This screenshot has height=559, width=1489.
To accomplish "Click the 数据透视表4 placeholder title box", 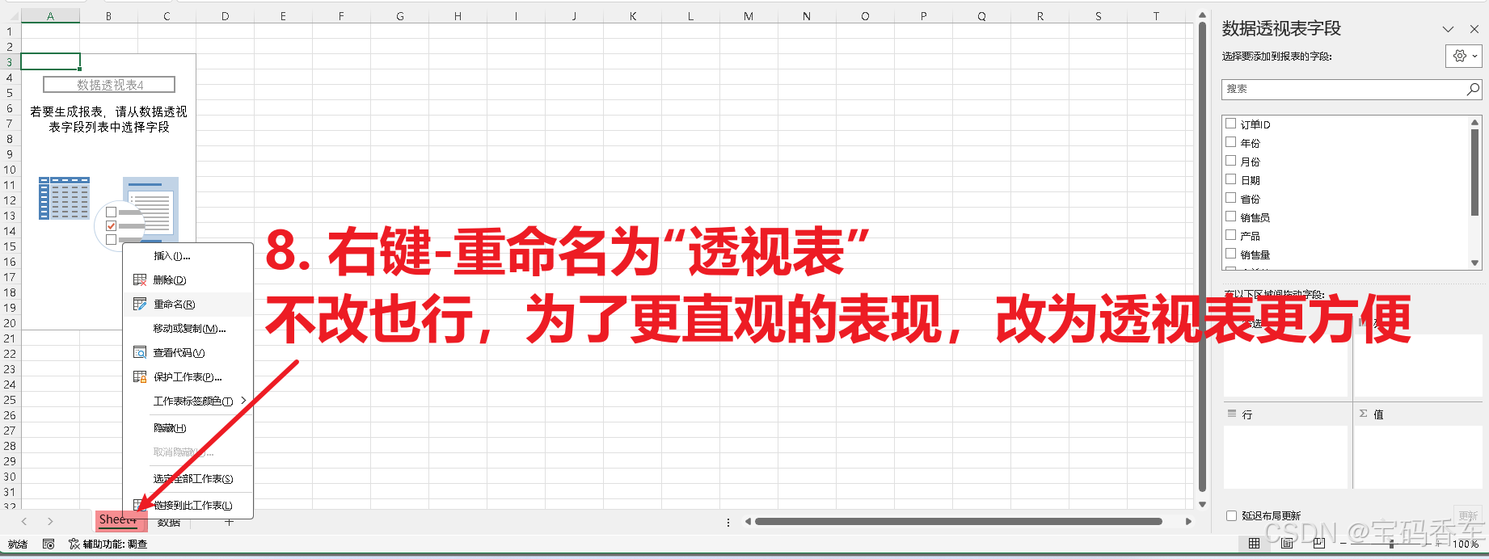I will (109, 85).
